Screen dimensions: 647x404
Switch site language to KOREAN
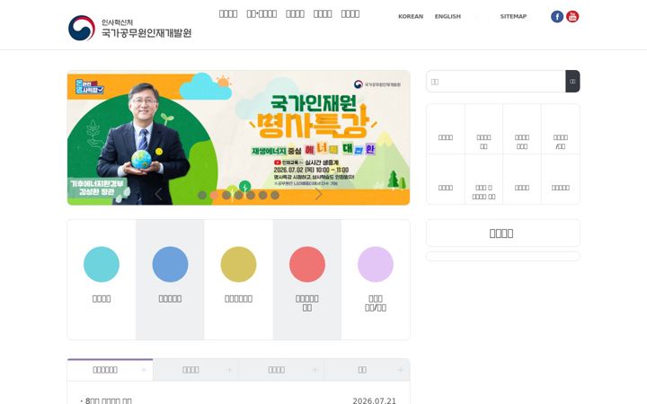[x=411, y=16]
